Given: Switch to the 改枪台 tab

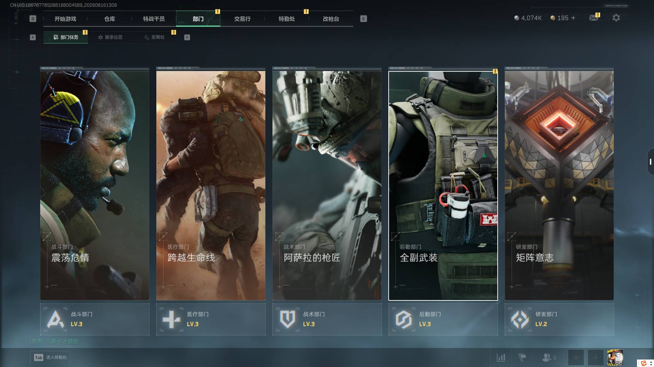Looking at the screenshot, I should click(331, 19).
